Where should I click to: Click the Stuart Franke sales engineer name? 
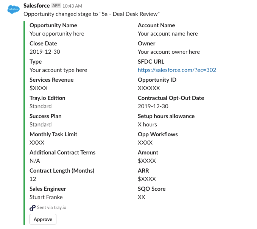46,197
